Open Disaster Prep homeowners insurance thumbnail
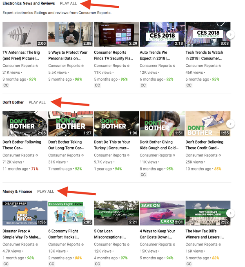The width and height of the screenshot is (245, 267). [x=25, y=213]
